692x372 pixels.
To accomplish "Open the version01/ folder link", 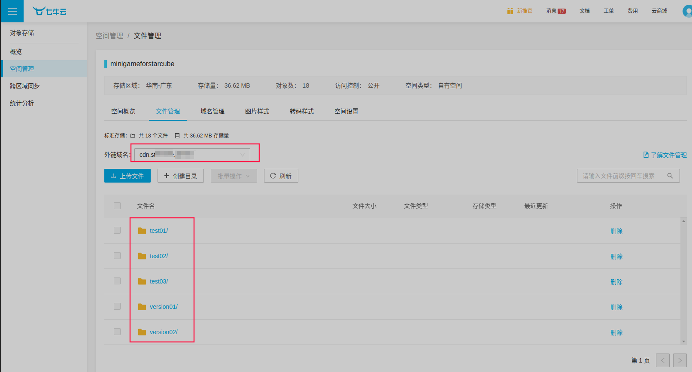I will point(164,307).
